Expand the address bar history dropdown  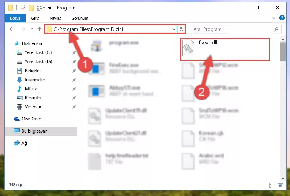click(174, 29)
